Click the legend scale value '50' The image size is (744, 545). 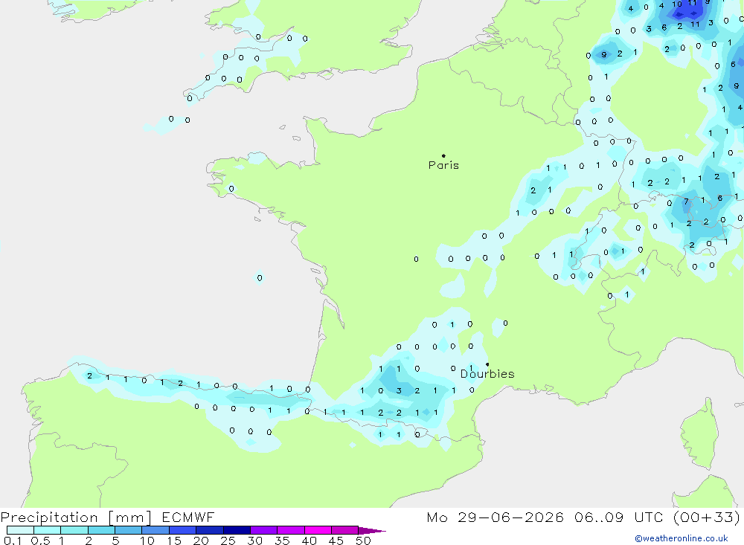pos(363,541)
